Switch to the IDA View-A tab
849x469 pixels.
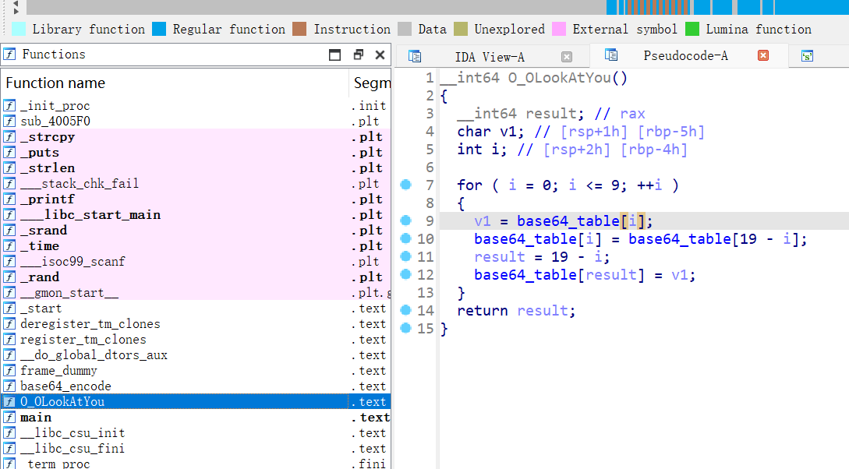coord(490,57)
